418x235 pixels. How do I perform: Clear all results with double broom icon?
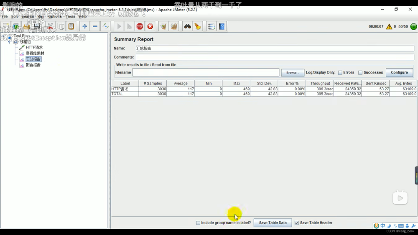(174, 26)
